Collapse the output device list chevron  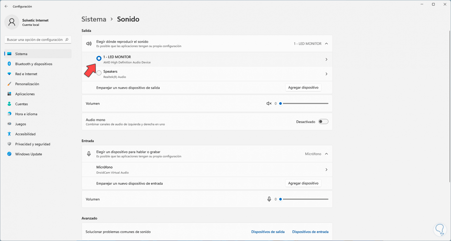(326, 44)
